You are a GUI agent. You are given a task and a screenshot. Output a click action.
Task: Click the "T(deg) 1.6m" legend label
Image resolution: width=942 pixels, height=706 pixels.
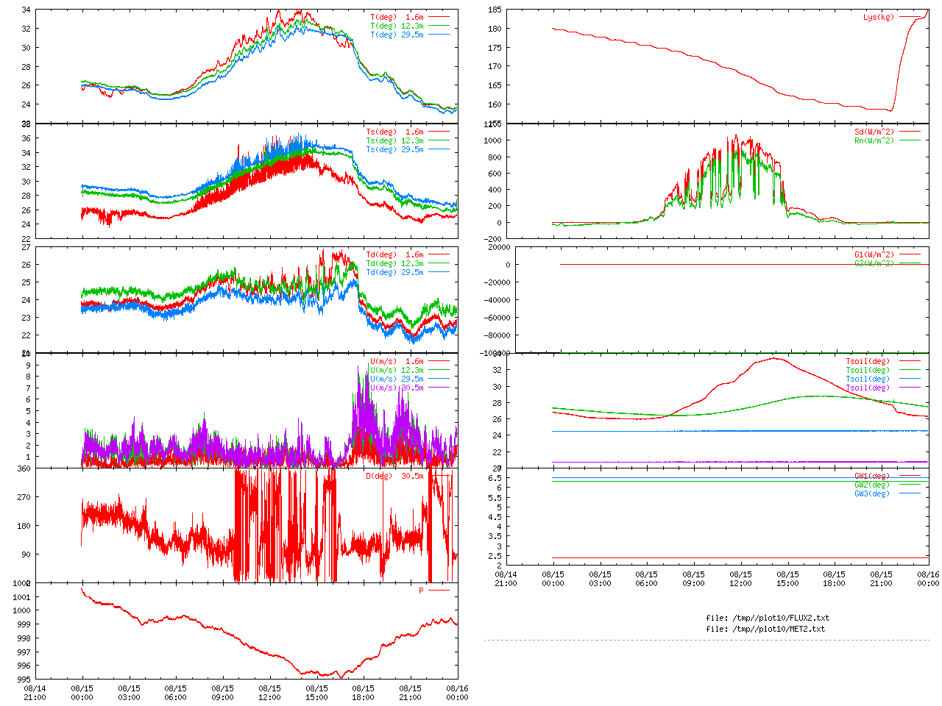[397, 17]
